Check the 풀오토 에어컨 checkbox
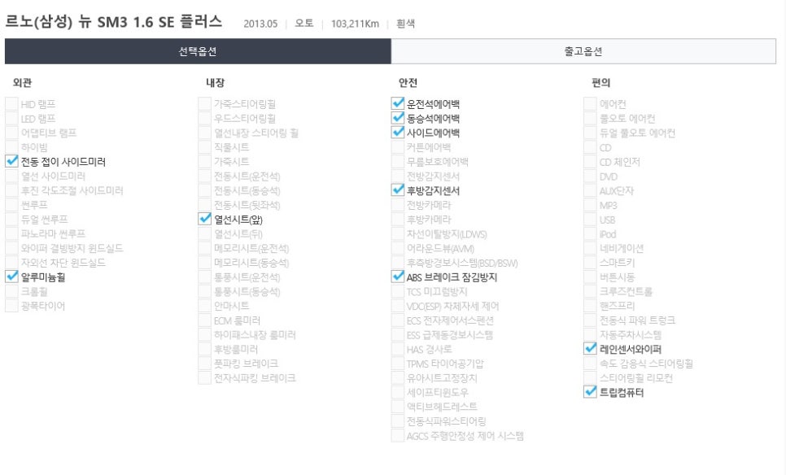This screenshot has width=786, height=475. click(591, 118)
